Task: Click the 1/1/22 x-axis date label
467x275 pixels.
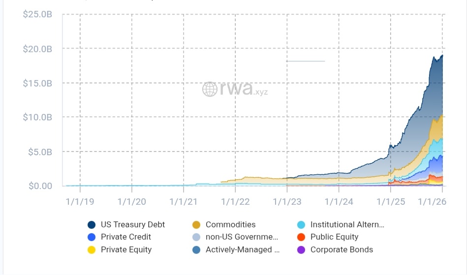Action: 235,201
